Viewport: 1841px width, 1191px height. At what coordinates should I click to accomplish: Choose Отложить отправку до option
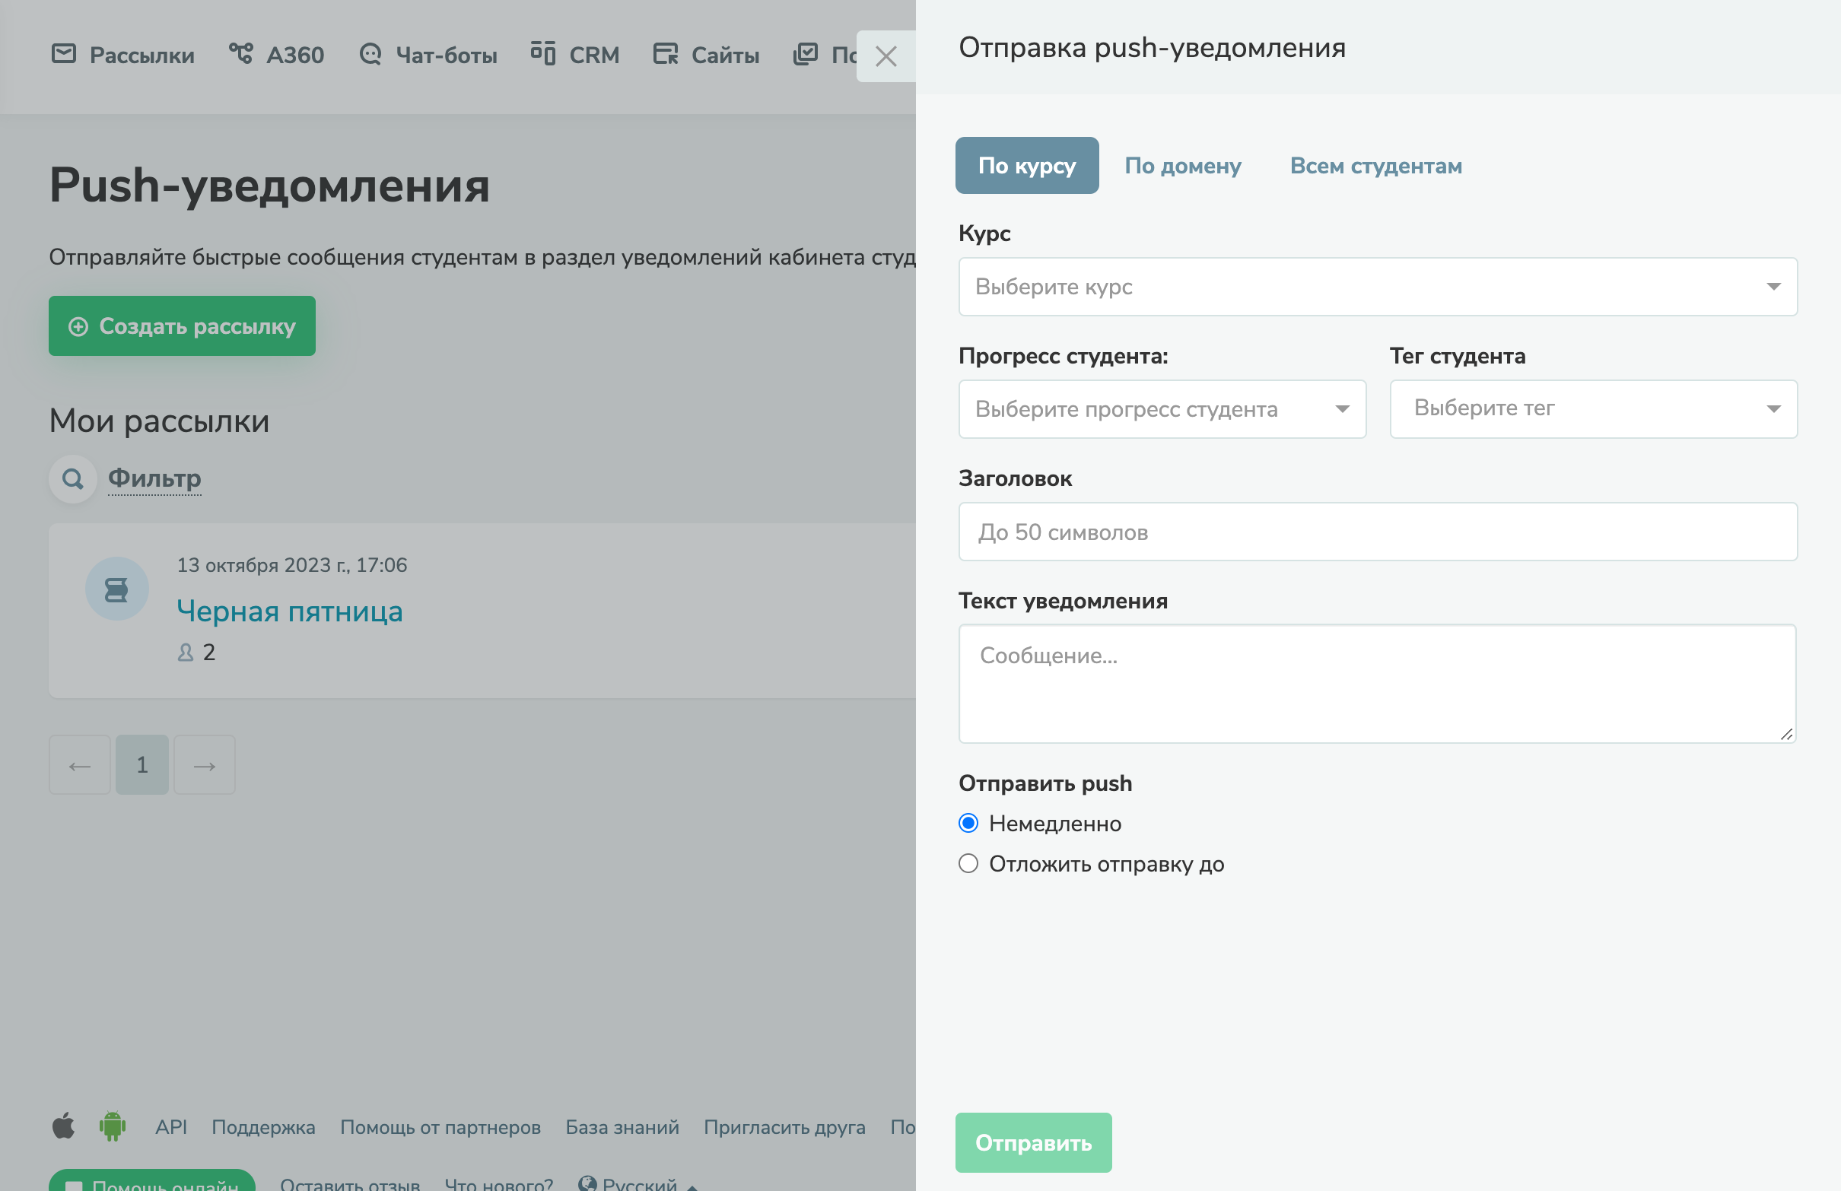(968, 864)
